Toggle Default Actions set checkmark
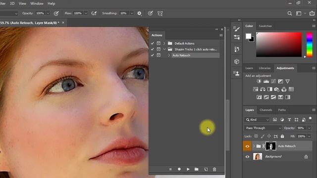 (153, 43)
